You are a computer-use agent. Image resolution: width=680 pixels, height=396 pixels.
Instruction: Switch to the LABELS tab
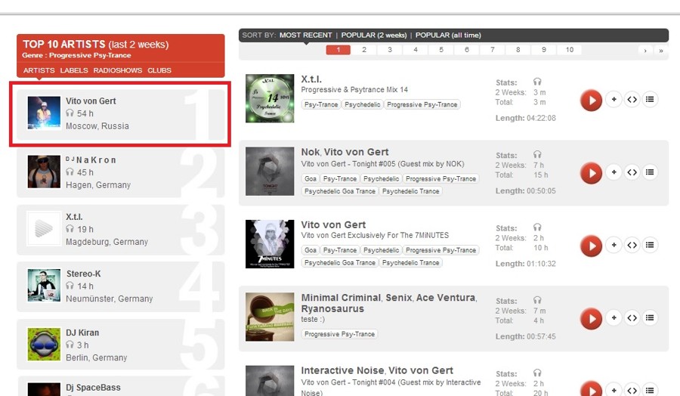tap(74, 70)
